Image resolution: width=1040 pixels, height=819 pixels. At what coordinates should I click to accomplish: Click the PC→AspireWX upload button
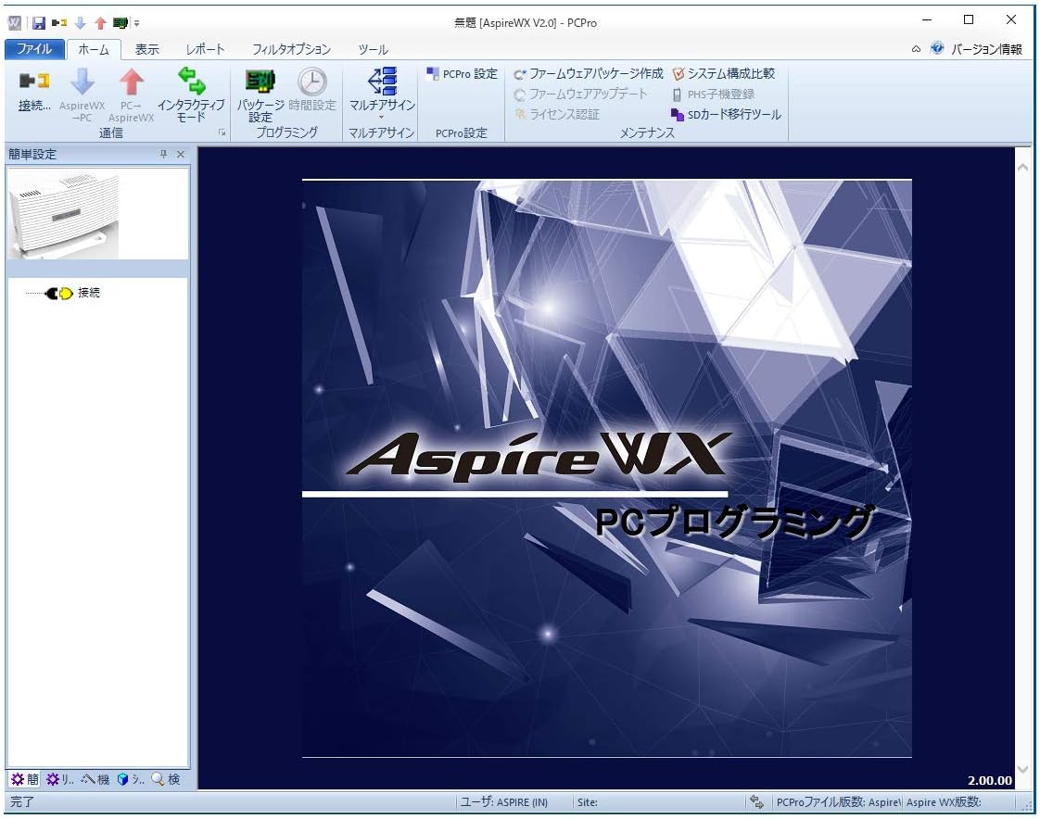pos(132,94)
